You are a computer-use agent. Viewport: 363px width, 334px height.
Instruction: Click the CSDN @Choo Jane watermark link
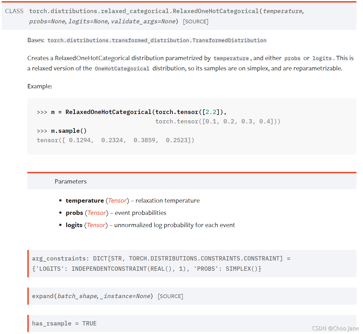(x=336, y=328)
